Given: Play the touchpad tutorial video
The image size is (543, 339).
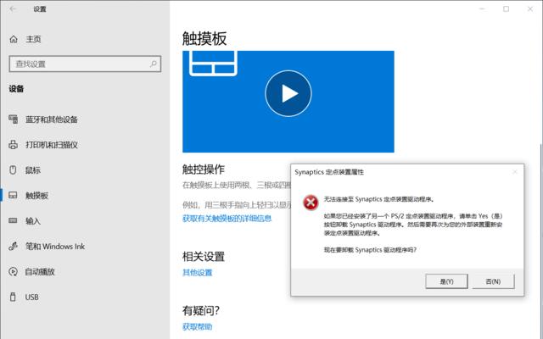Looking at the screenshot, I should [288, 93].
